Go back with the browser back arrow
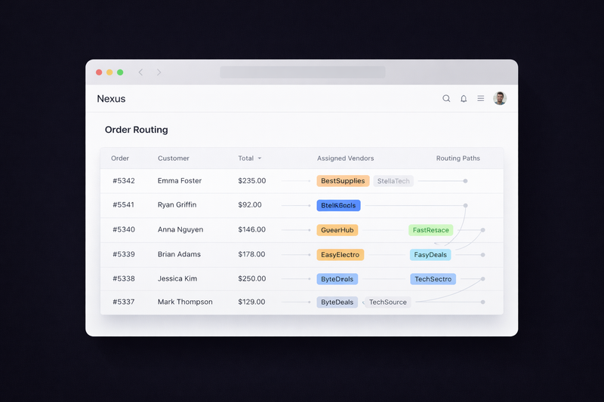 pos(140,72)
